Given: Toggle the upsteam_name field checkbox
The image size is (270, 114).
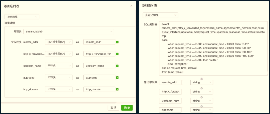Looking at the screenshot, I should click(117, 66).
